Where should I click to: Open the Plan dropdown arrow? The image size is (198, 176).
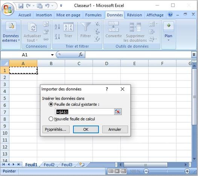pyautogui.click(x=169, y=40)
